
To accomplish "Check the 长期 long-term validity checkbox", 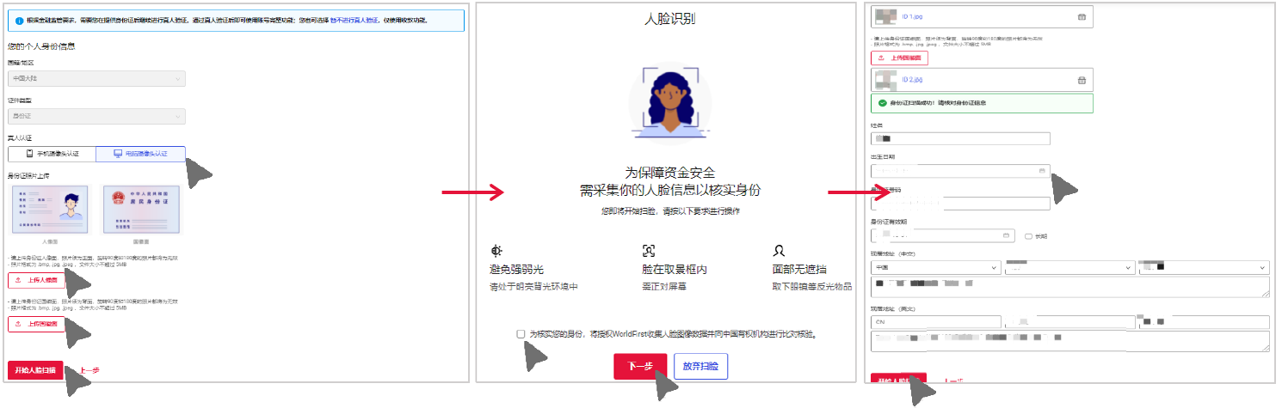I will [x=1029, y=236].
